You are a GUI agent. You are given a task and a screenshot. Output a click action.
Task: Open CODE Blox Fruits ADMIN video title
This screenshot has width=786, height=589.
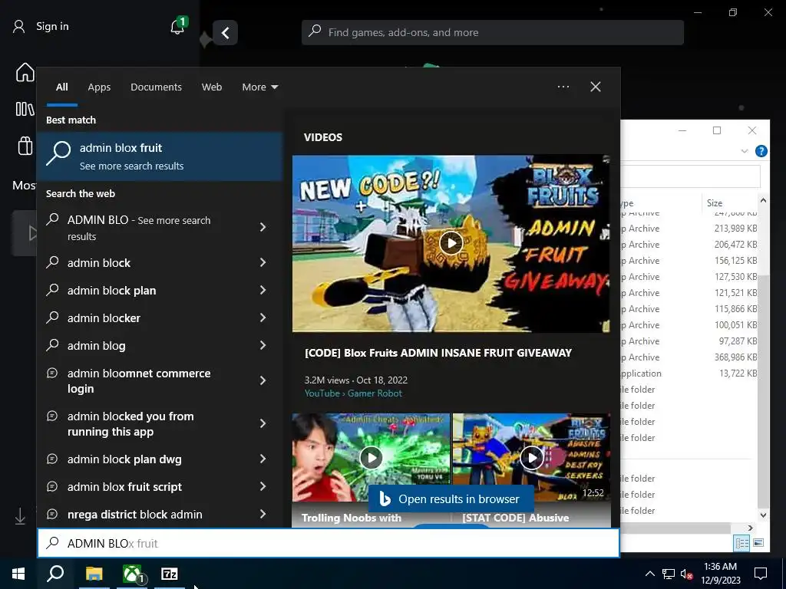pos(438,353)
